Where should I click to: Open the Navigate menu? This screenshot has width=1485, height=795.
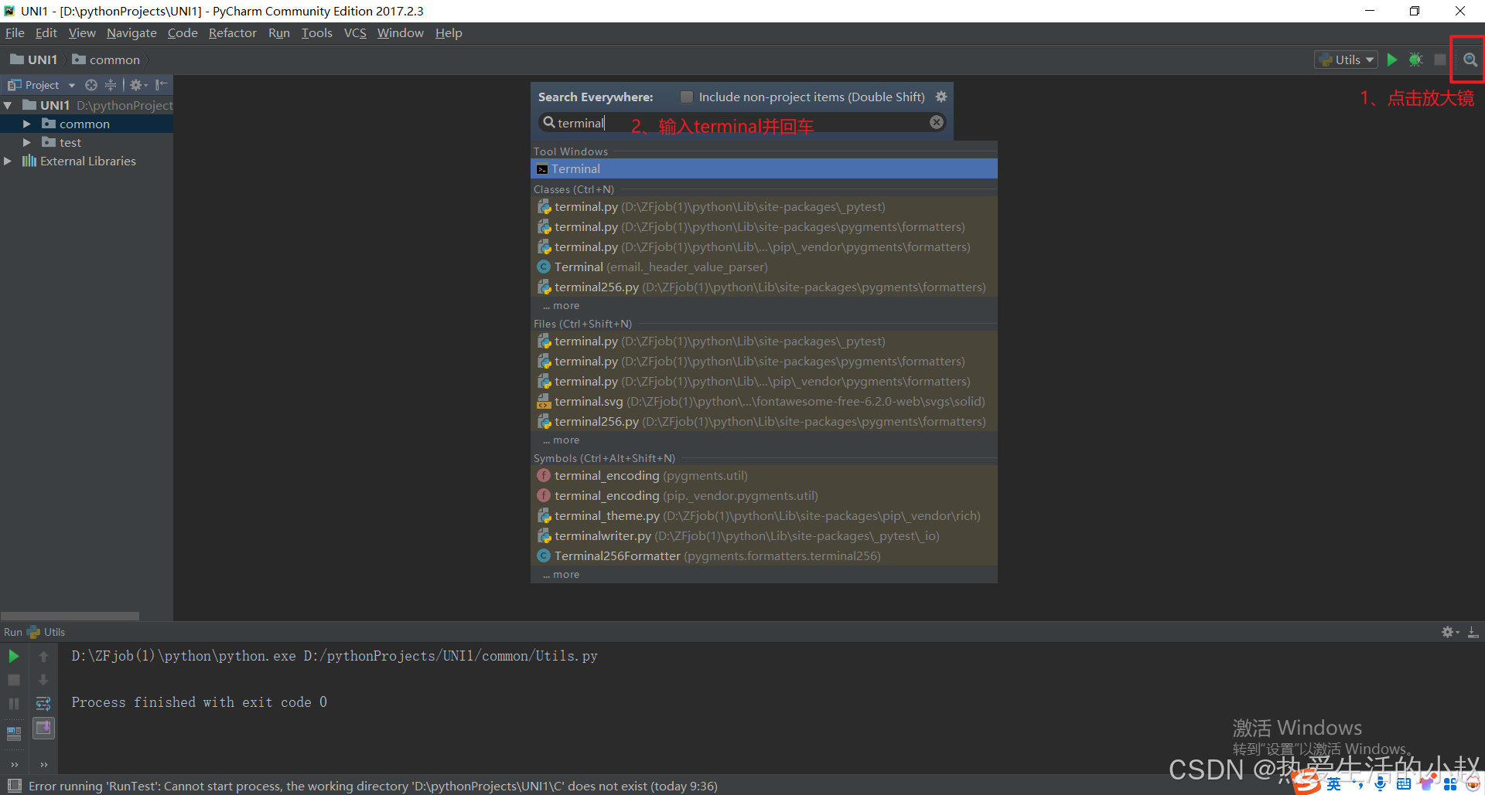(131, 32)
